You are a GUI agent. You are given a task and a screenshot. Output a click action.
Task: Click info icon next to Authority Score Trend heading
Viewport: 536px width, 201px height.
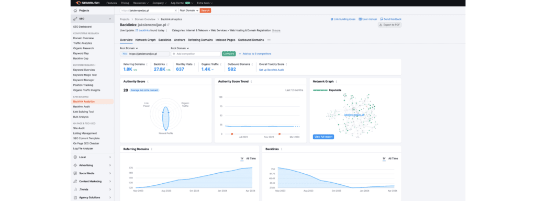(251, 82)
